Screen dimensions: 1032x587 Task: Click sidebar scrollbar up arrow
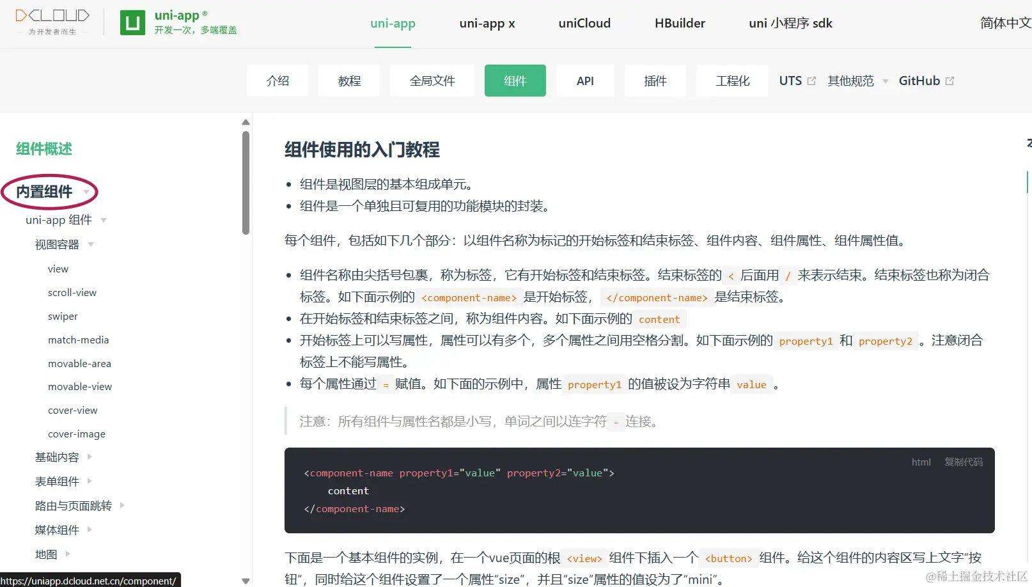pyautogui.click(x=246, y=122)
